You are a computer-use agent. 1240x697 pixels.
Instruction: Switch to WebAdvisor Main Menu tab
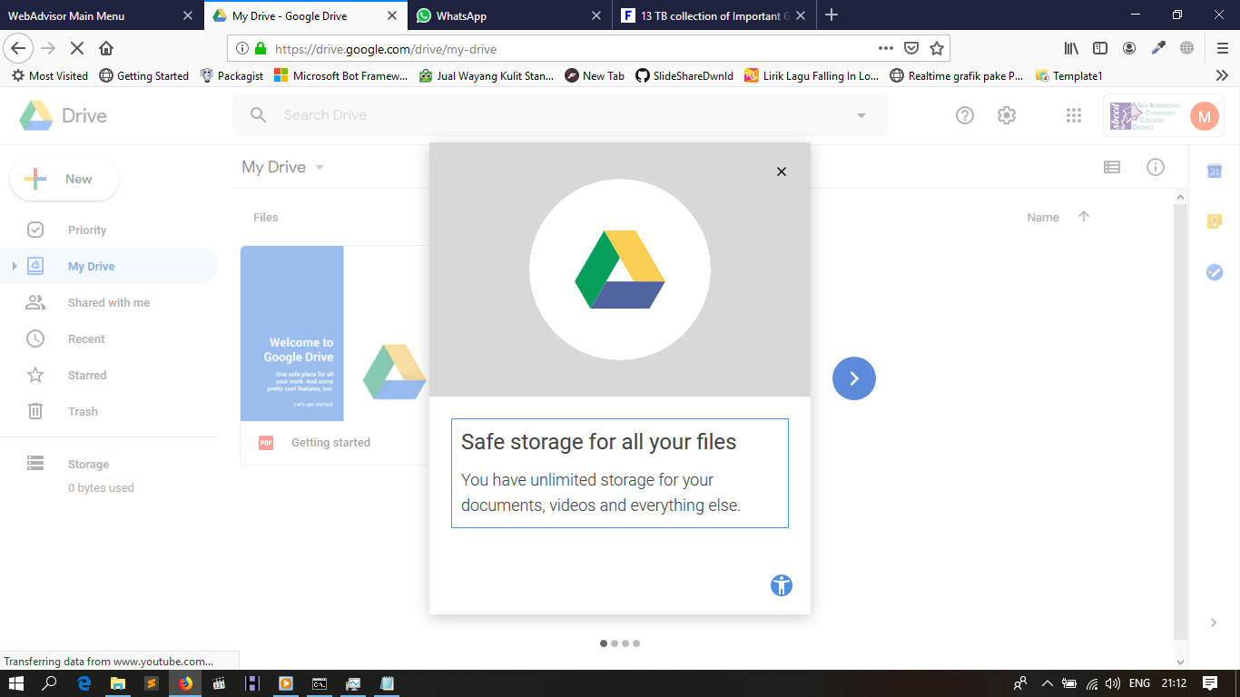(101, 15)
